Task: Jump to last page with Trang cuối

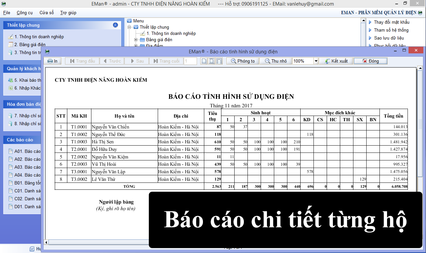Action: (166, 61)
